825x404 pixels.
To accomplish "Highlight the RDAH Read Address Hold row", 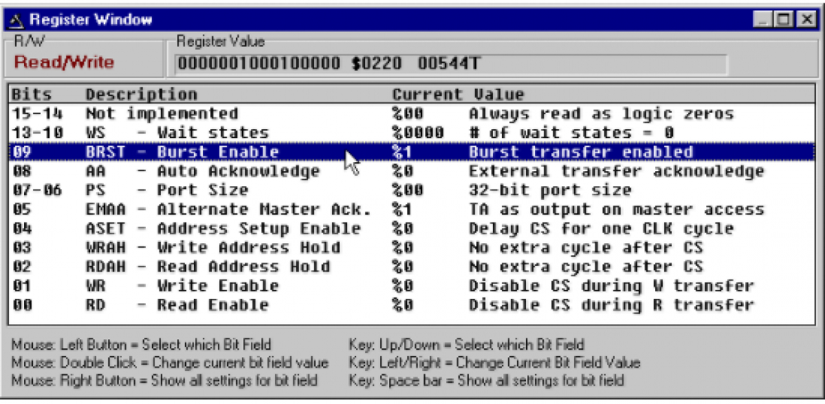I will 208,267.
